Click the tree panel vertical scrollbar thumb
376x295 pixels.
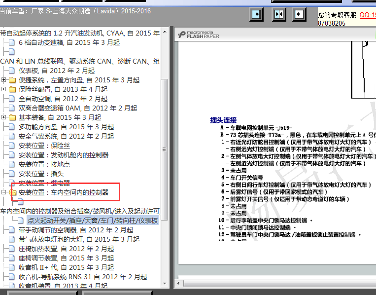click(x=165, y=149)
